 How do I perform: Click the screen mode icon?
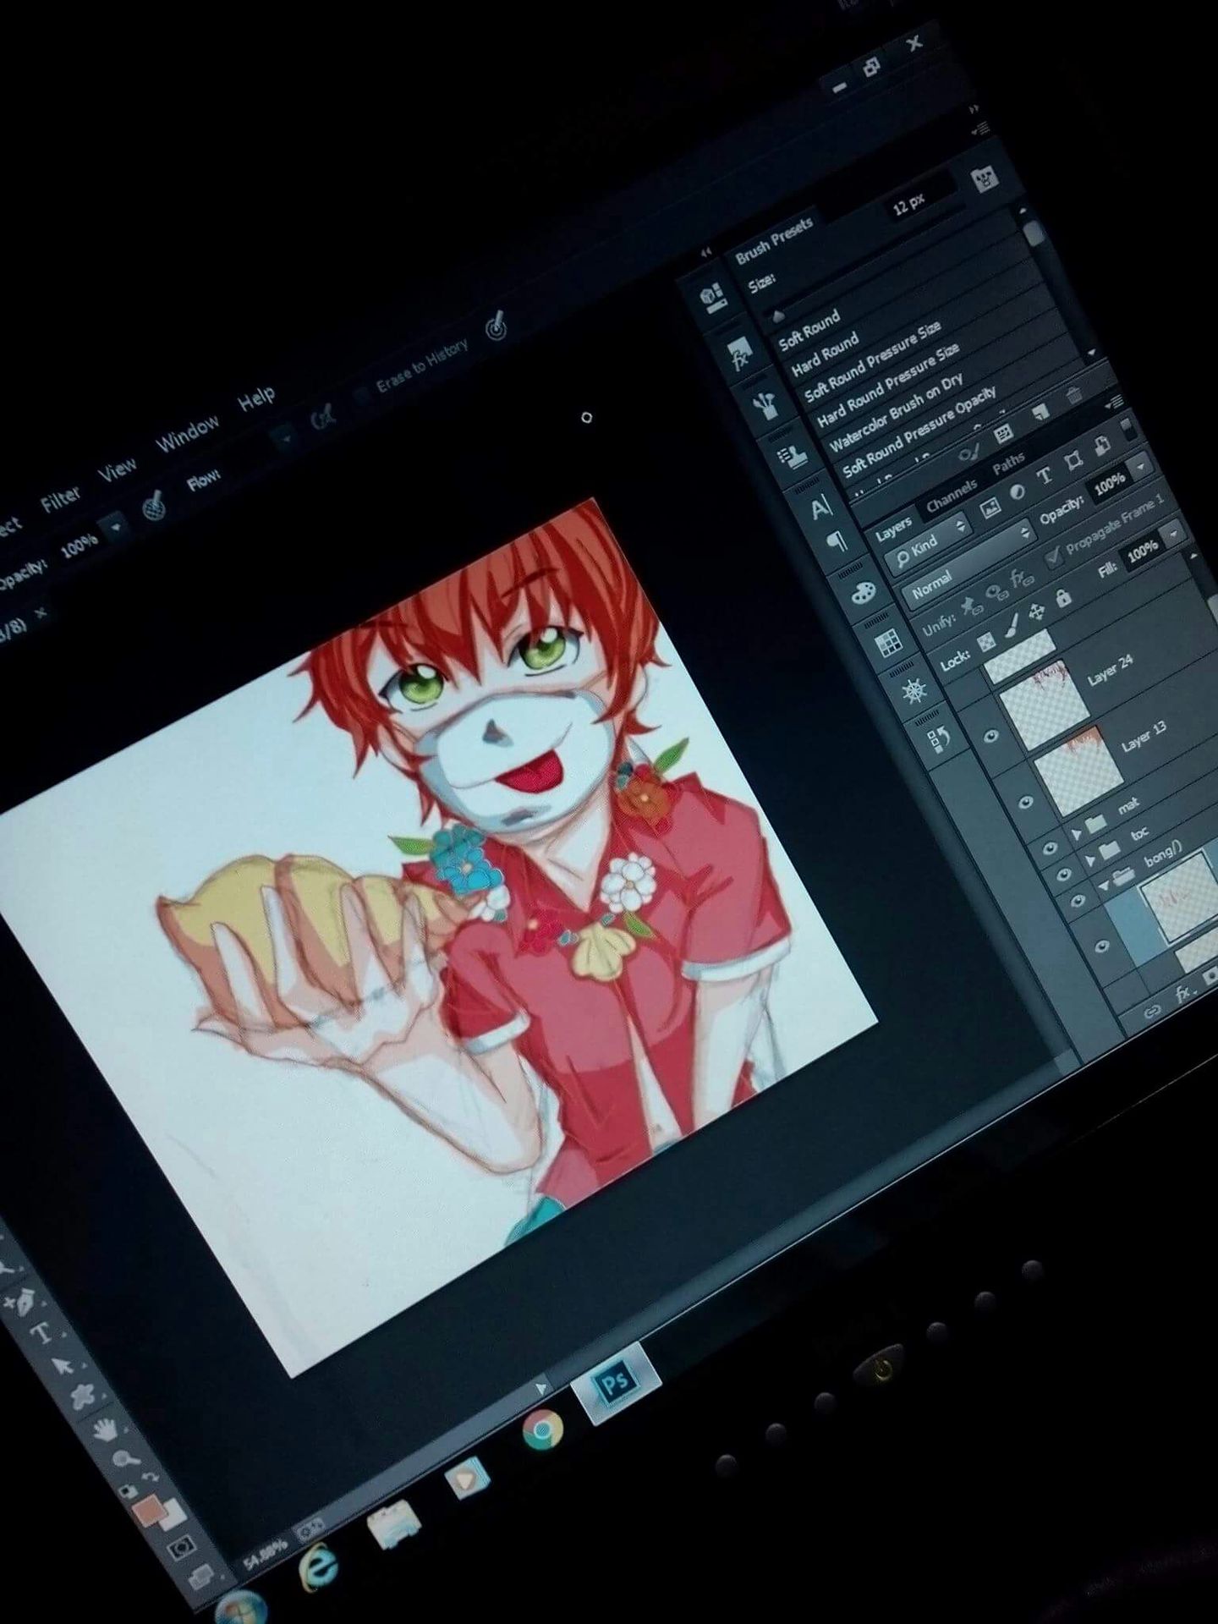(x=200, y=1577)
